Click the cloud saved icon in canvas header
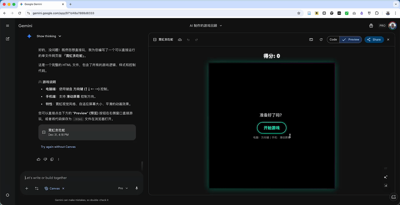Image resolution: width=400 pixels, height=205 pixels. (180, 40)
